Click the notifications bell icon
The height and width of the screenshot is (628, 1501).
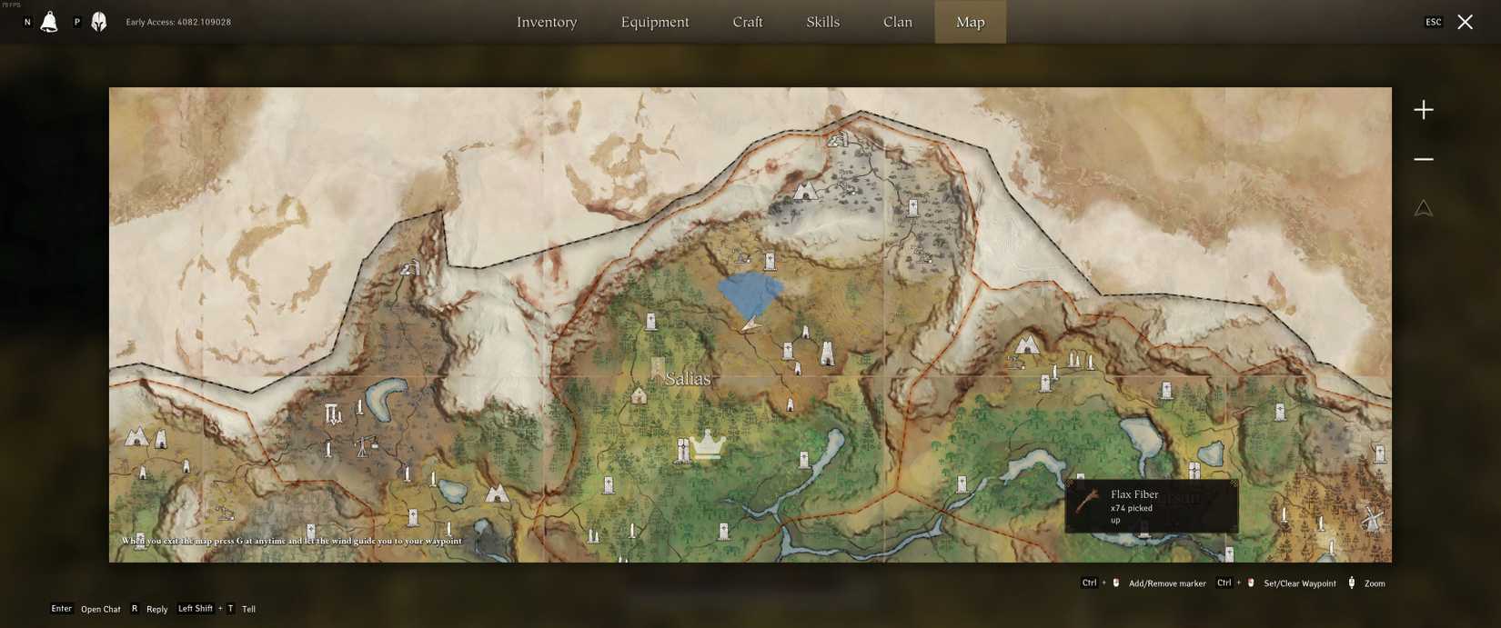pos(49,22)
